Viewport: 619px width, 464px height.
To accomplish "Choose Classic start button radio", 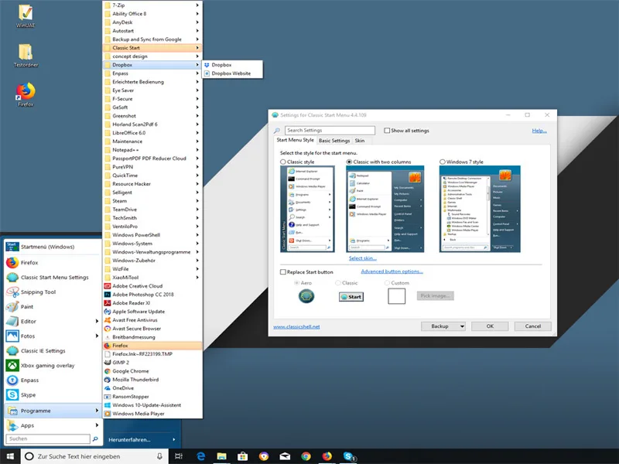I will 337,283.
